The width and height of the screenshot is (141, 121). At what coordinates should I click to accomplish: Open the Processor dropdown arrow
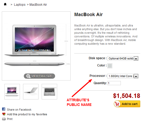pyautogui.click(x=136, y=76)
